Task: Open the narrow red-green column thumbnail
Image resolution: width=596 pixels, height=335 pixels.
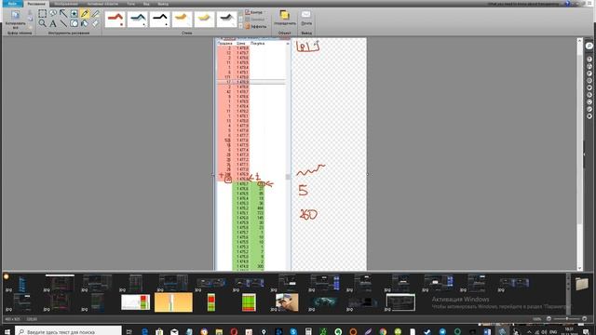Action: point(211,302)
